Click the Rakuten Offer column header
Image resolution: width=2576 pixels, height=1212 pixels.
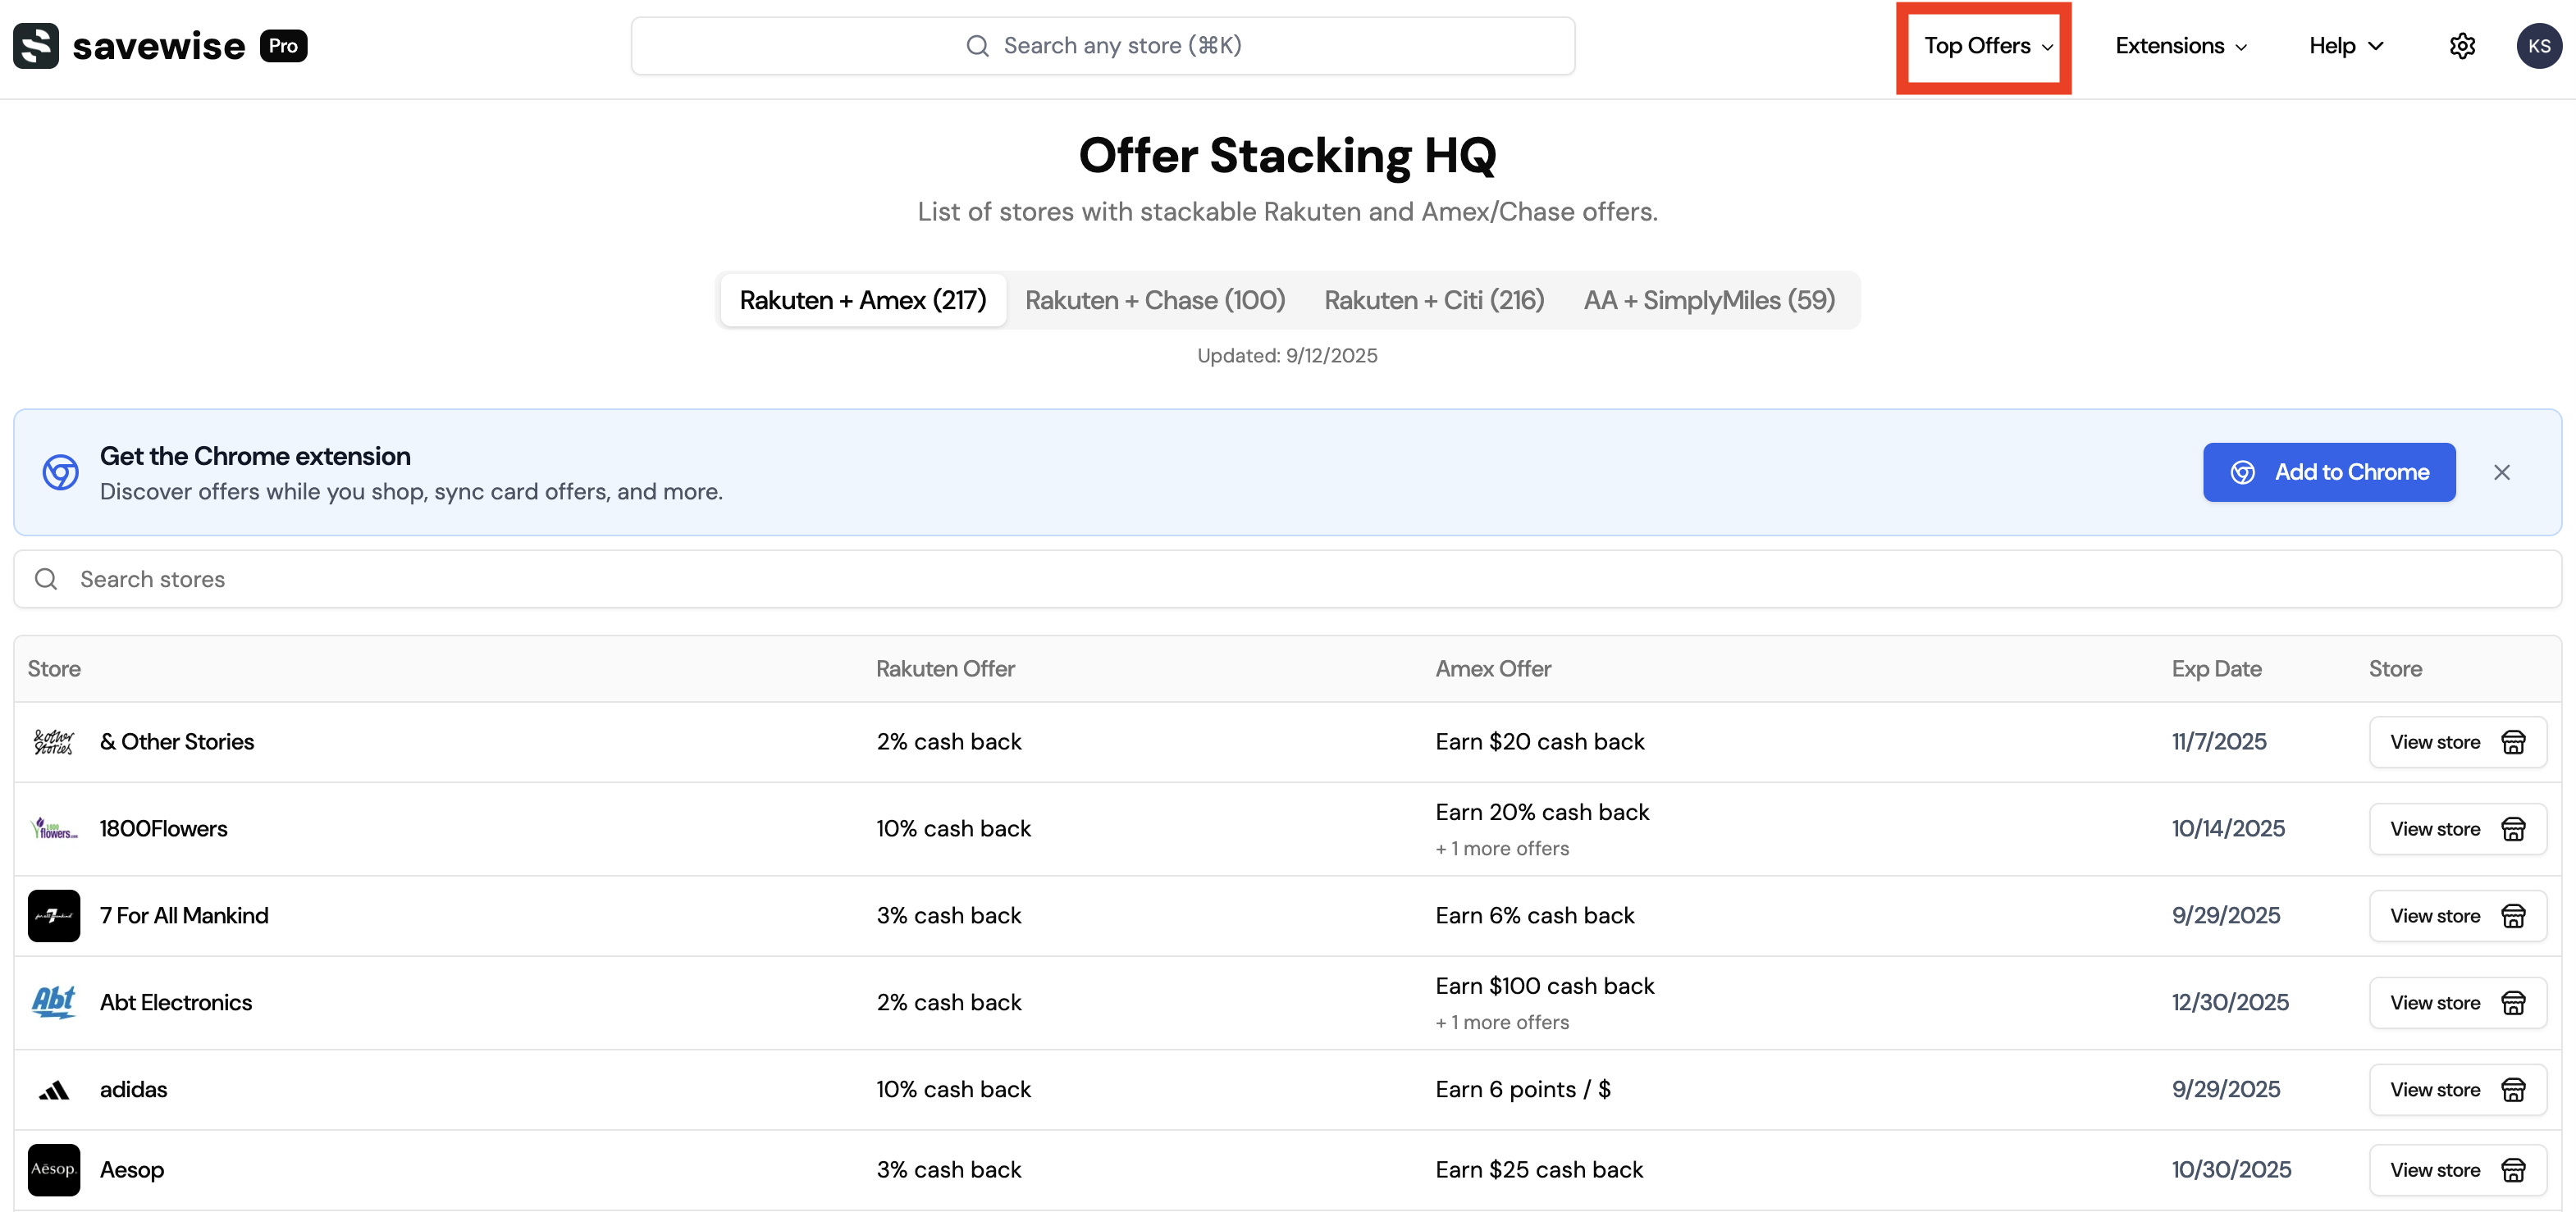click(x=945, y=668)
